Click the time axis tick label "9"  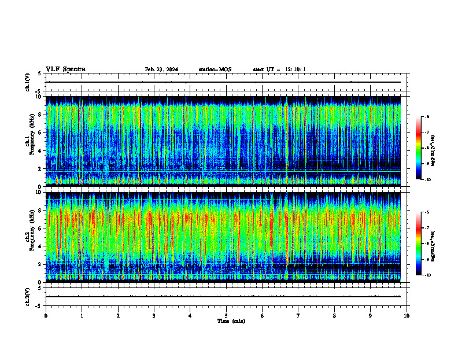(370, 316)
